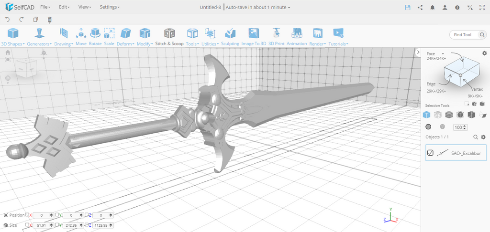
Task: Select Vertex mode on the cube diagram
Action: point(477,89)
